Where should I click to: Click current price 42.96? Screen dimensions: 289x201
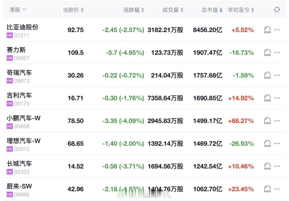(75, 189)
